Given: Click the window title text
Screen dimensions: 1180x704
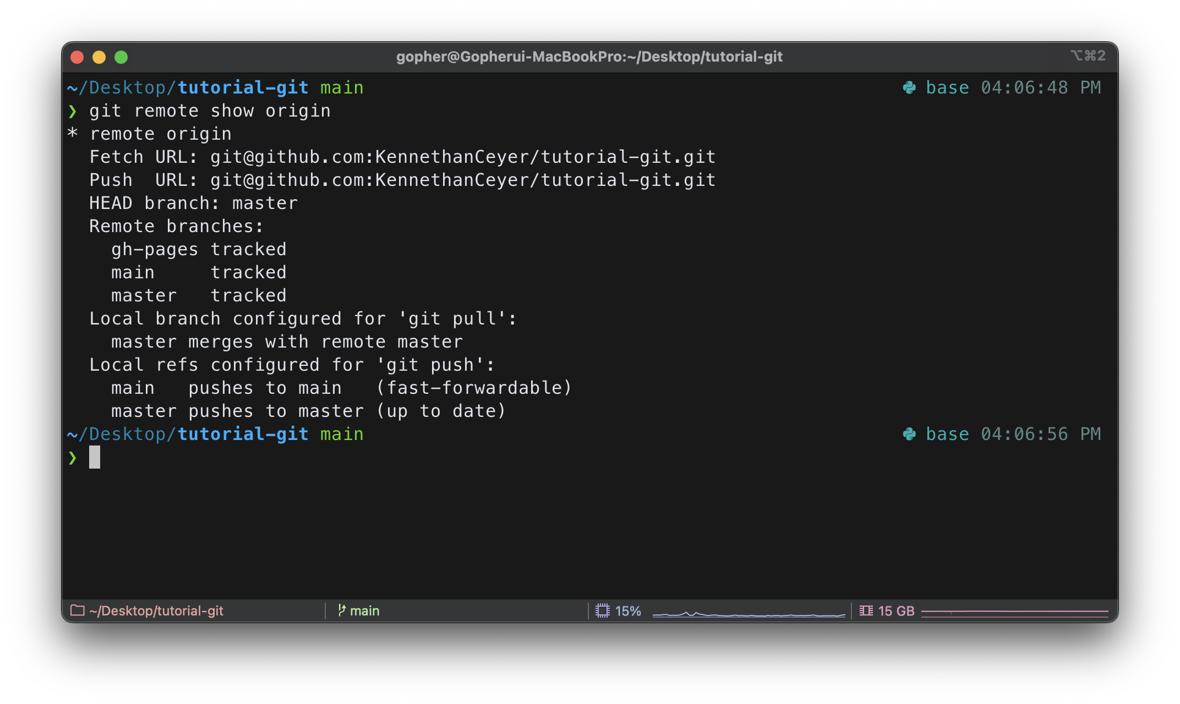Looking at the screenshot, I should [x=589, y=57].
